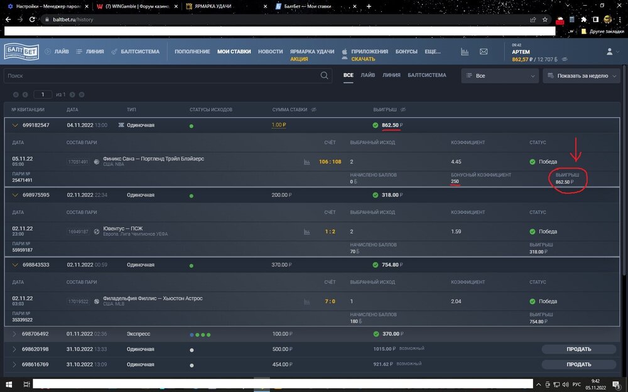Open the "Все" filter dropdown
628x392 pixels.
[x=499, y=76]
